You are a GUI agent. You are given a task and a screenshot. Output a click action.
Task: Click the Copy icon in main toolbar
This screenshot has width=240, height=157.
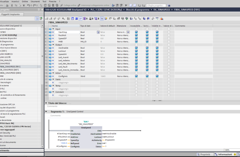(x=16, y=5)
